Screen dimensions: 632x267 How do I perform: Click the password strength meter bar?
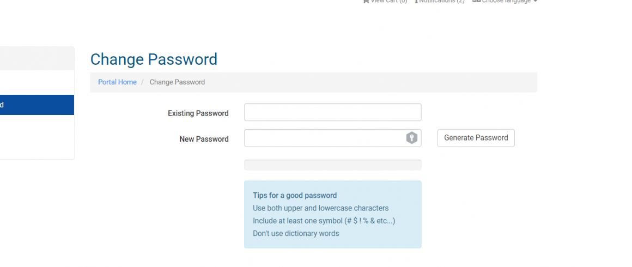tap(332, 165)
